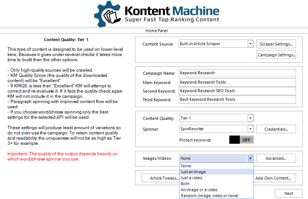This screenshot has height=199, width=308.
Task: Select 'Both' in the dropdown list
Action: pos(217,184)
